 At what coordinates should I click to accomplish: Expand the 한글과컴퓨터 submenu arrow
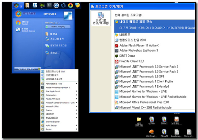point(77,118)
